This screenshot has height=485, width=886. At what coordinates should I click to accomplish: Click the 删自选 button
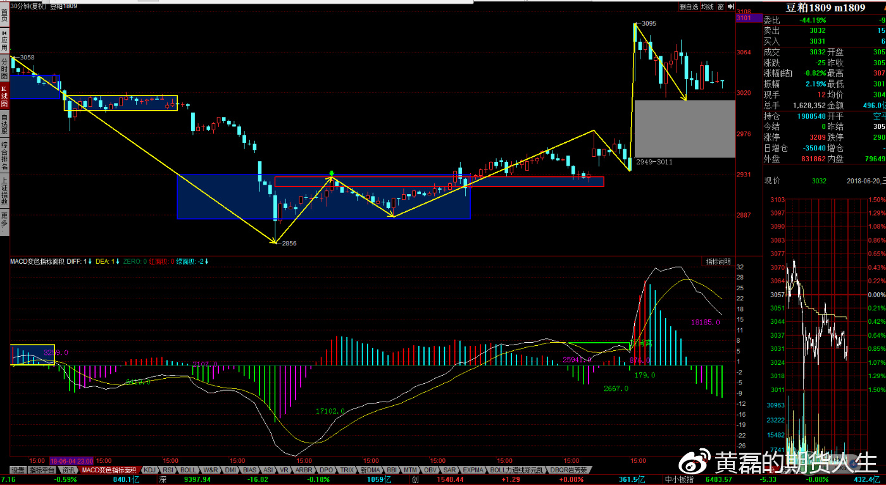tap(689, 7)
